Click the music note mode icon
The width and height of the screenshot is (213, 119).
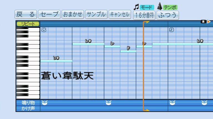click(x=136, y=7)
